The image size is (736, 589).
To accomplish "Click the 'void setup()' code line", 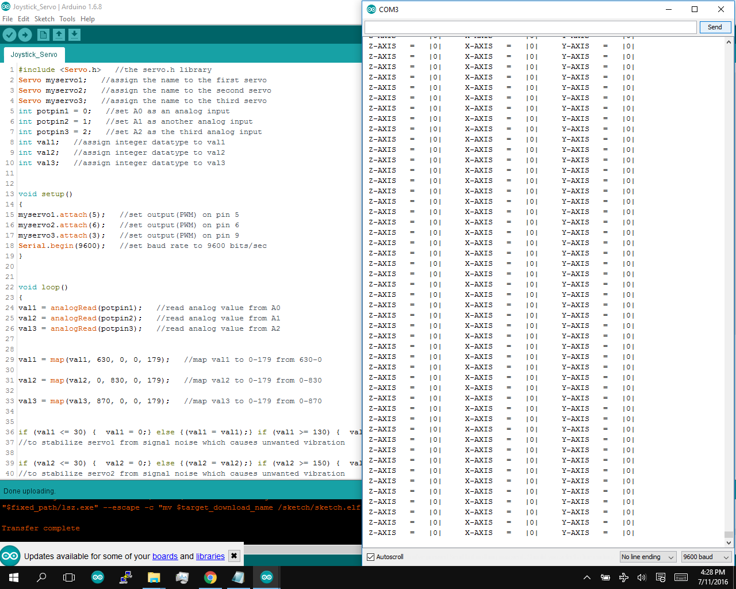I will tap(45, 194).
